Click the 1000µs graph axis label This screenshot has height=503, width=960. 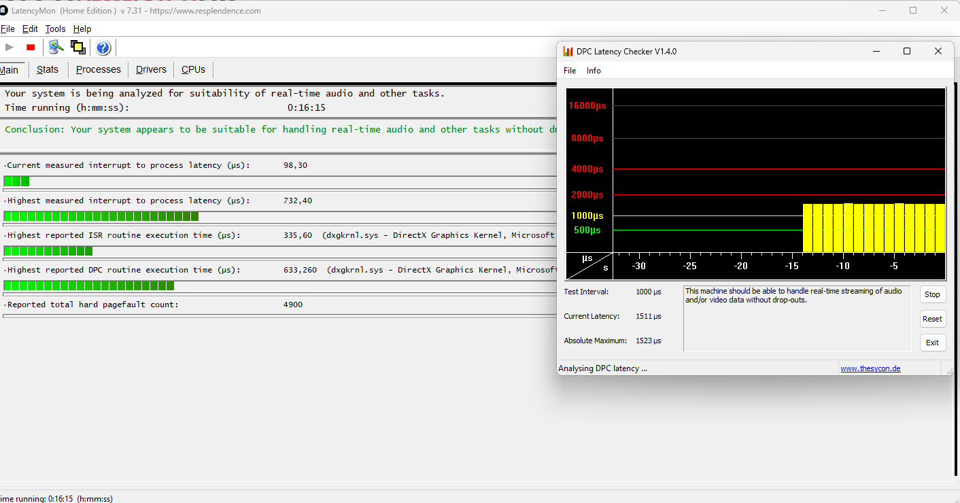(x=587, y=215)
